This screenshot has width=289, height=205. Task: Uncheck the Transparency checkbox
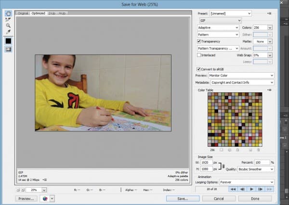coord(199,41)
